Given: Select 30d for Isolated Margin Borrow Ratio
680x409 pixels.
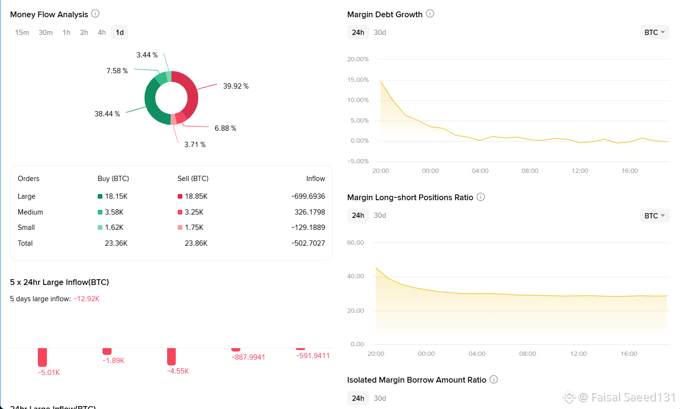Looking at the screenshot, I should (380, 398).
